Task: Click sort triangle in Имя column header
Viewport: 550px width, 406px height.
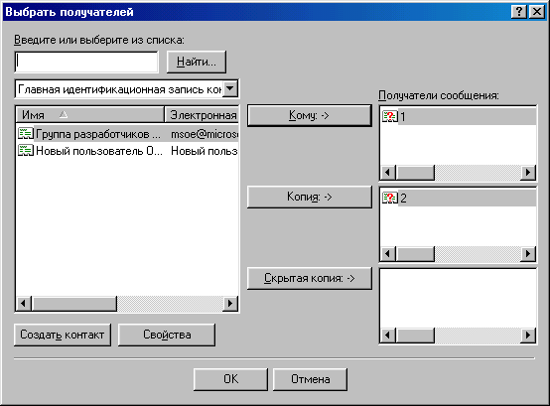Action: [64, 114]
